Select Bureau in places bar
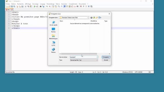 (54, 30)
